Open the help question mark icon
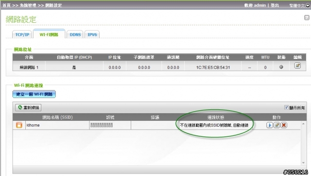Viewport: 311px width, 176px height. coord(307,17)
